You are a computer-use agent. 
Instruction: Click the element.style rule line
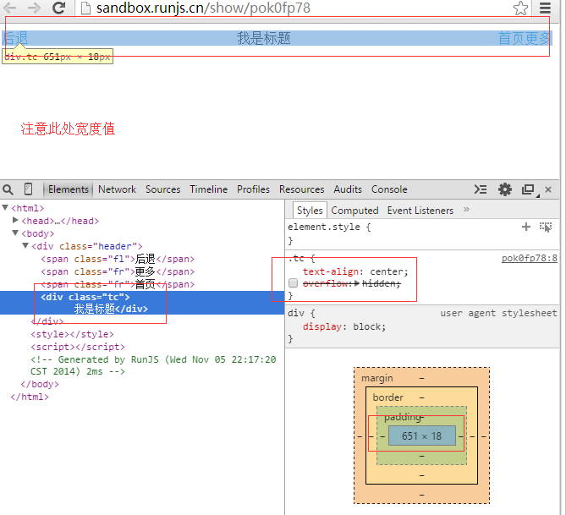329,227
